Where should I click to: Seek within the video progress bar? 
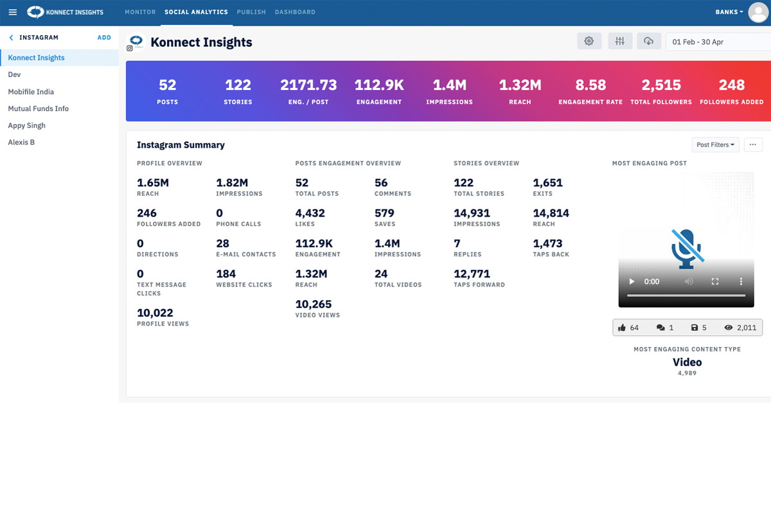pyautogui.click(x=686, y=296)
